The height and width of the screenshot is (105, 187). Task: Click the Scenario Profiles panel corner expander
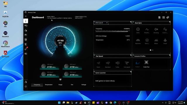click(x=170, y=55)
